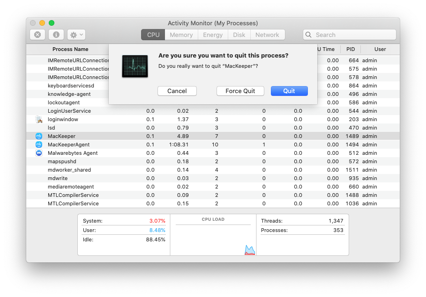Image resolution: width=426 pixels, height=297 pixels.
Task: Click the CPU load graph
Action: pyautogui.click(x=213, y=239)
